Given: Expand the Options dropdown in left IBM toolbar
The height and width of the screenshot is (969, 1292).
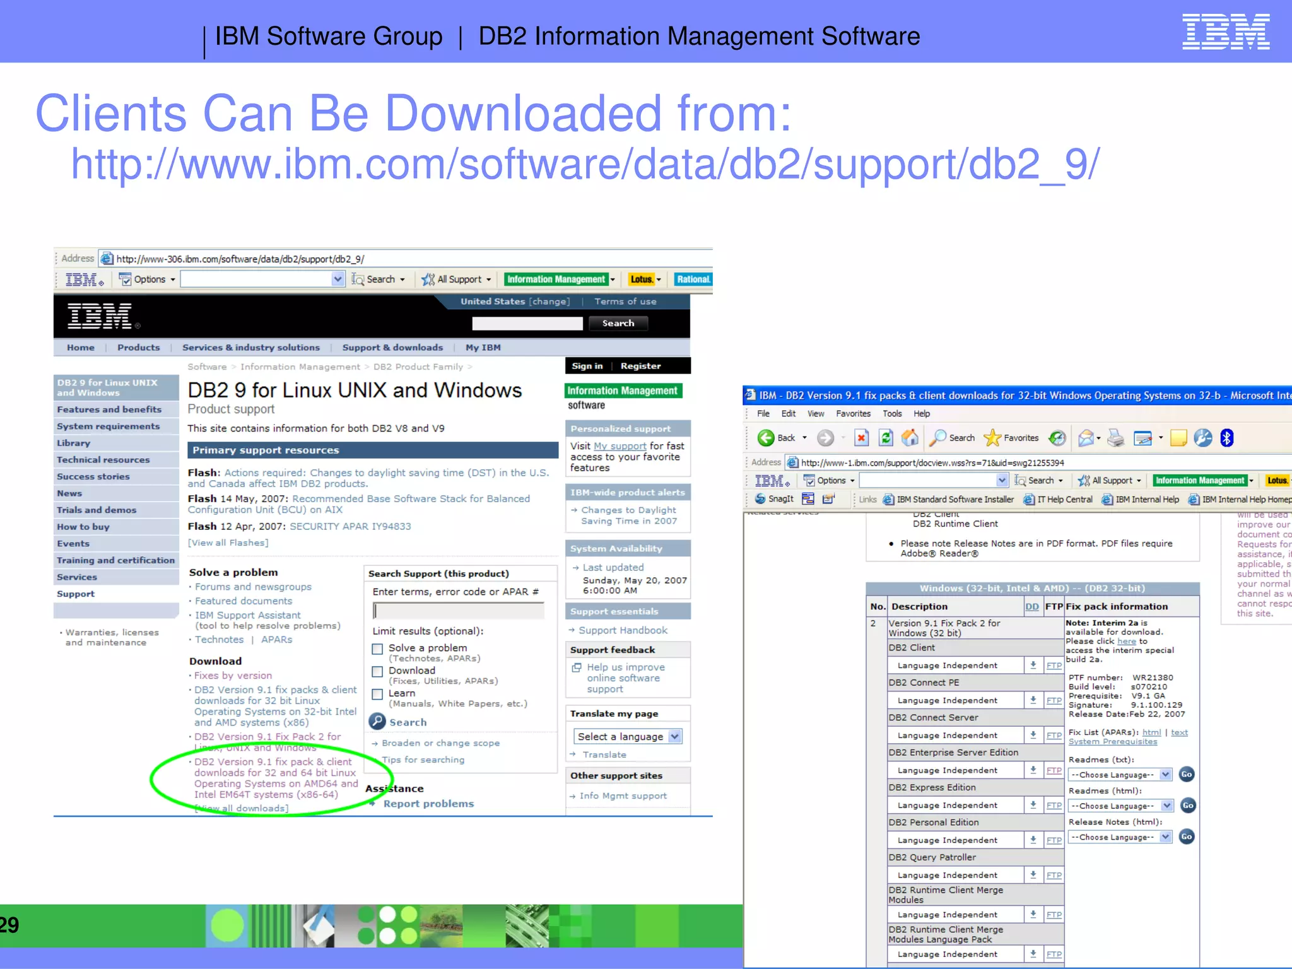Looking at the screenshot, I should tap(172, 279).
